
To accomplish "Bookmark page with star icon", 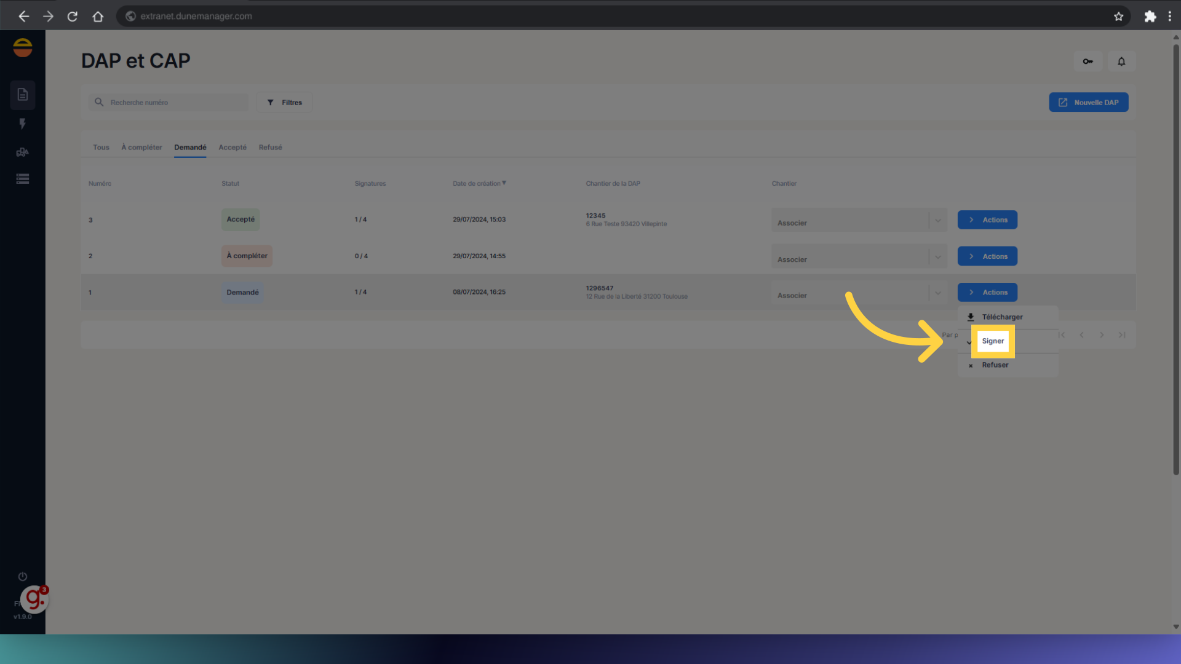I will pyautogui.click(x=1118, y=17).
